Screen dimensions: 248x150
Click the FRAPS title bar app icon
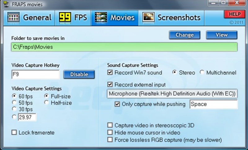click(x=5, y=4)
